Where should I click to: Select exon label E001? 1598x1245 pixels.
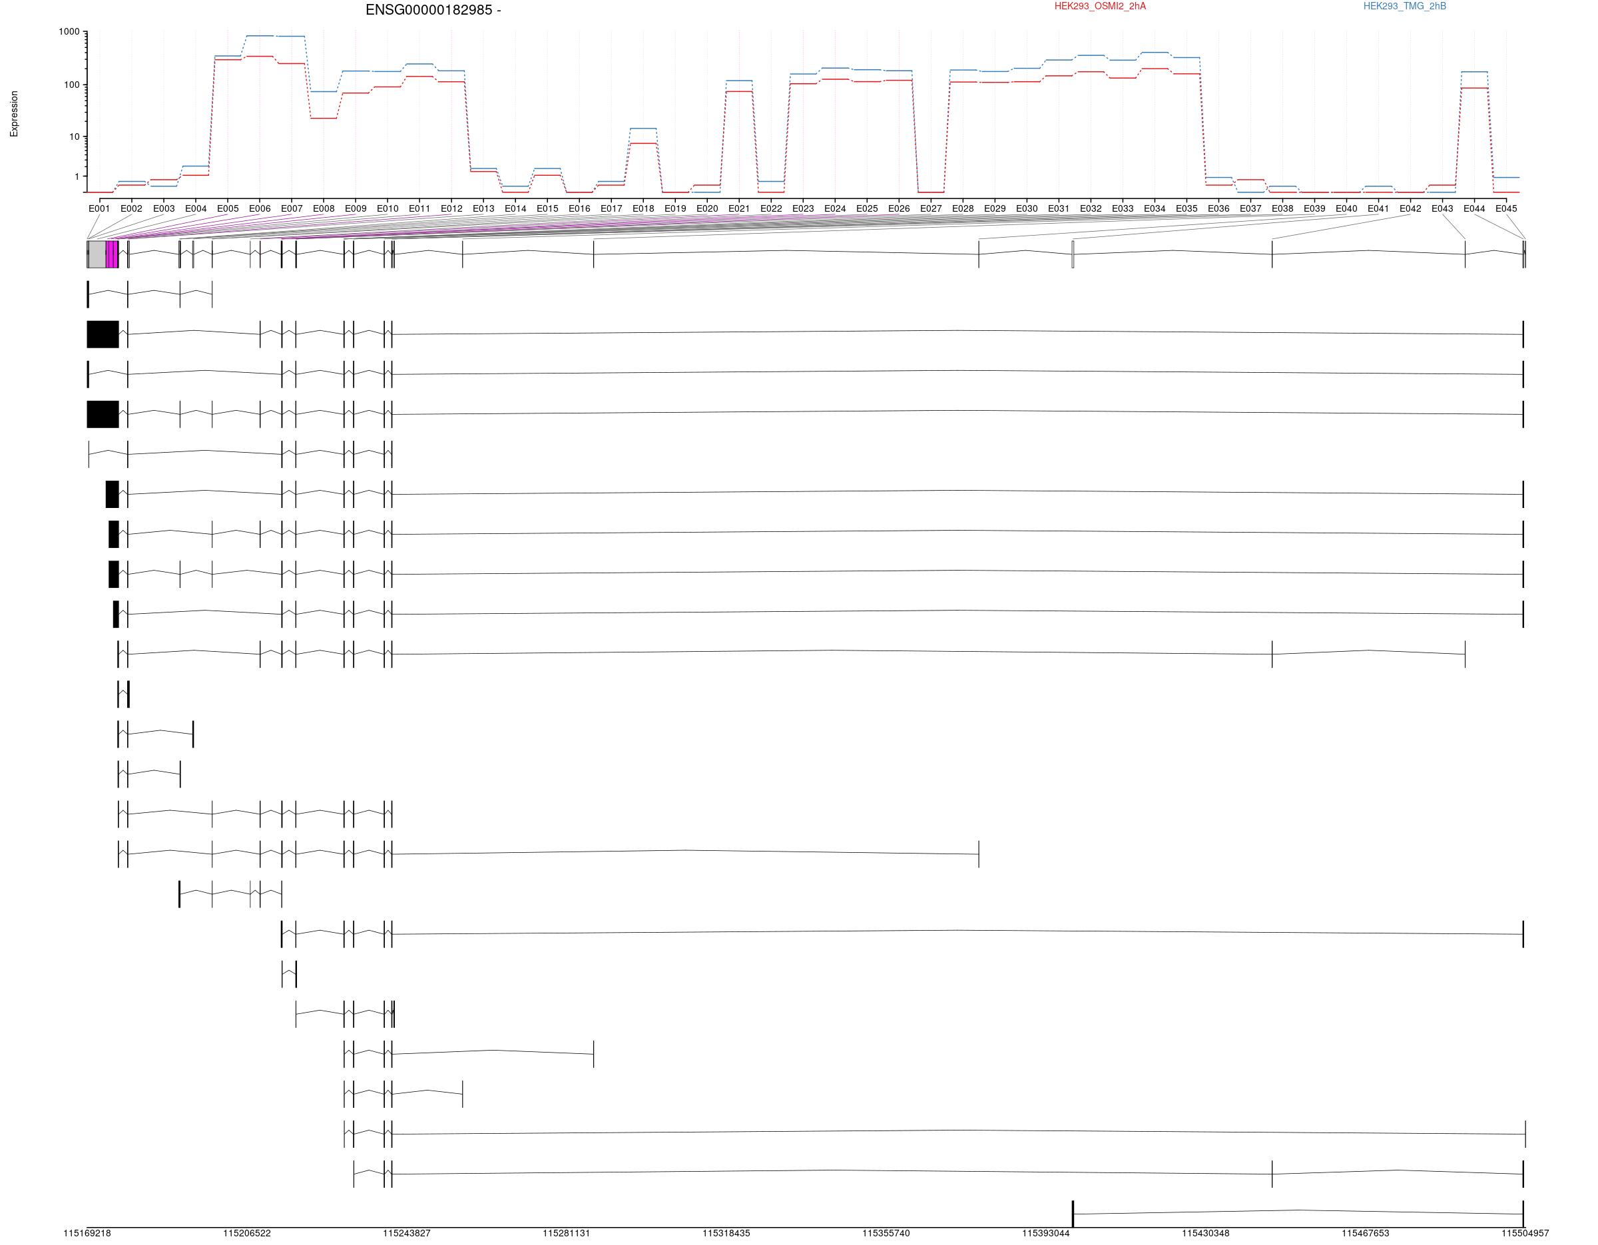pos(99,208)
